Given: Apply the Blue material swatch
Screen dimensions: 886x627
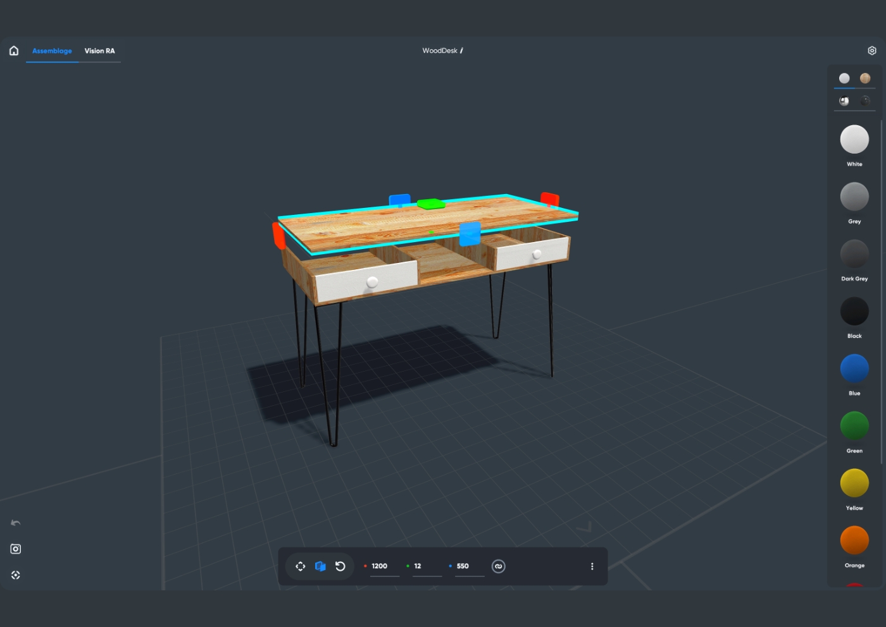Looking at the screenshot, I should tap(854, 368).
